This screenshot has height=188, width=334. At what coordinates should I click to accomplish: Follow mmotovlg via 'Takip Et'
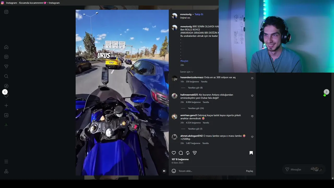pos(199,14)
